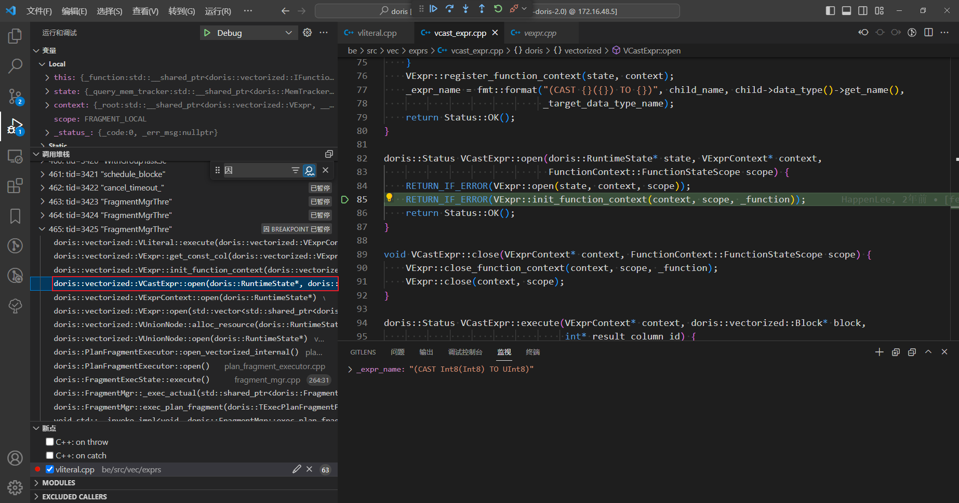Image resolution: width=959 pixels, height=503 pixels.
Task: Restart the debugging session
Action: (498, 9)
